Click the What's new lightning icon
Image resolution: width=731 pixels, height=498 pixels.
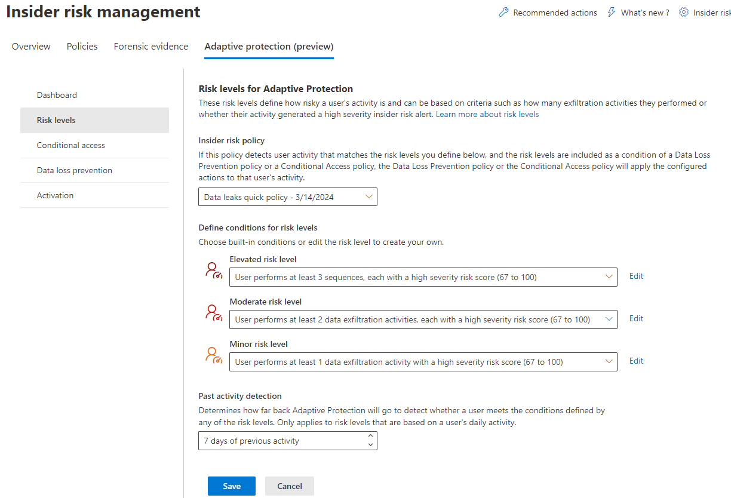tap(611, 13)
